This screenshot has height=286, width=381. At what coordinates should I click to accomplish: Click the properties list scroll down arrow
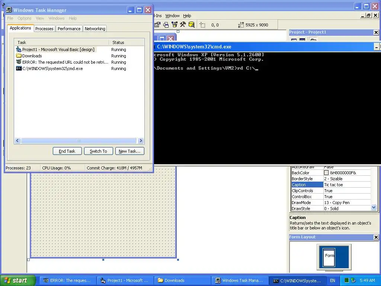pos(374,207)
